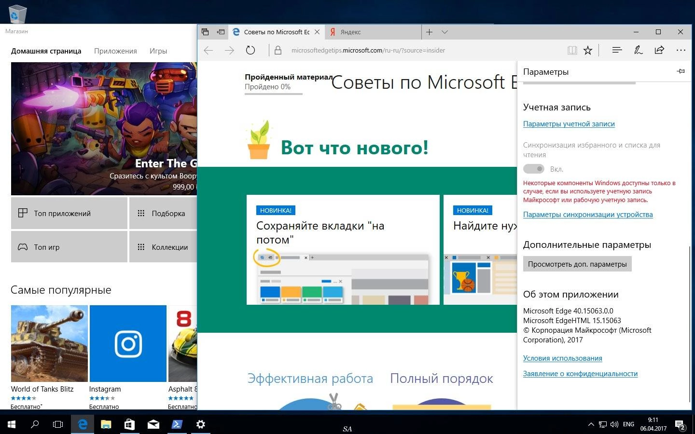The image size is (695, 434).
Task: Click the lock icon in address bar
Action: [x=278, y=50]
